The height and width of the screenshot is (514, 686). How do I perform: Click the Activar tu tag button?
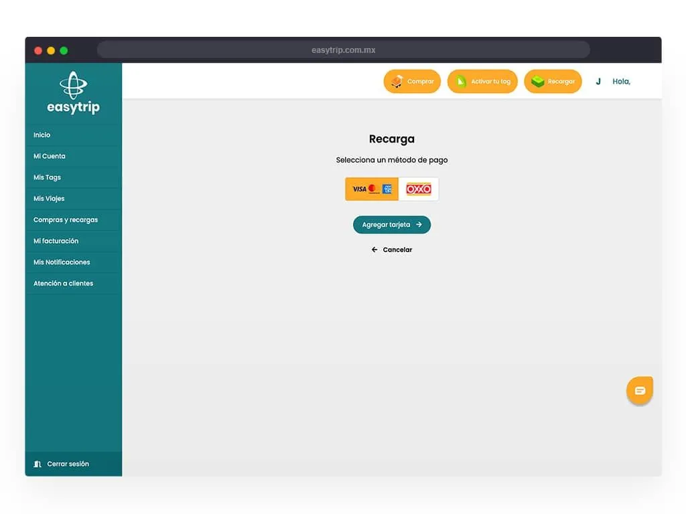482,81
